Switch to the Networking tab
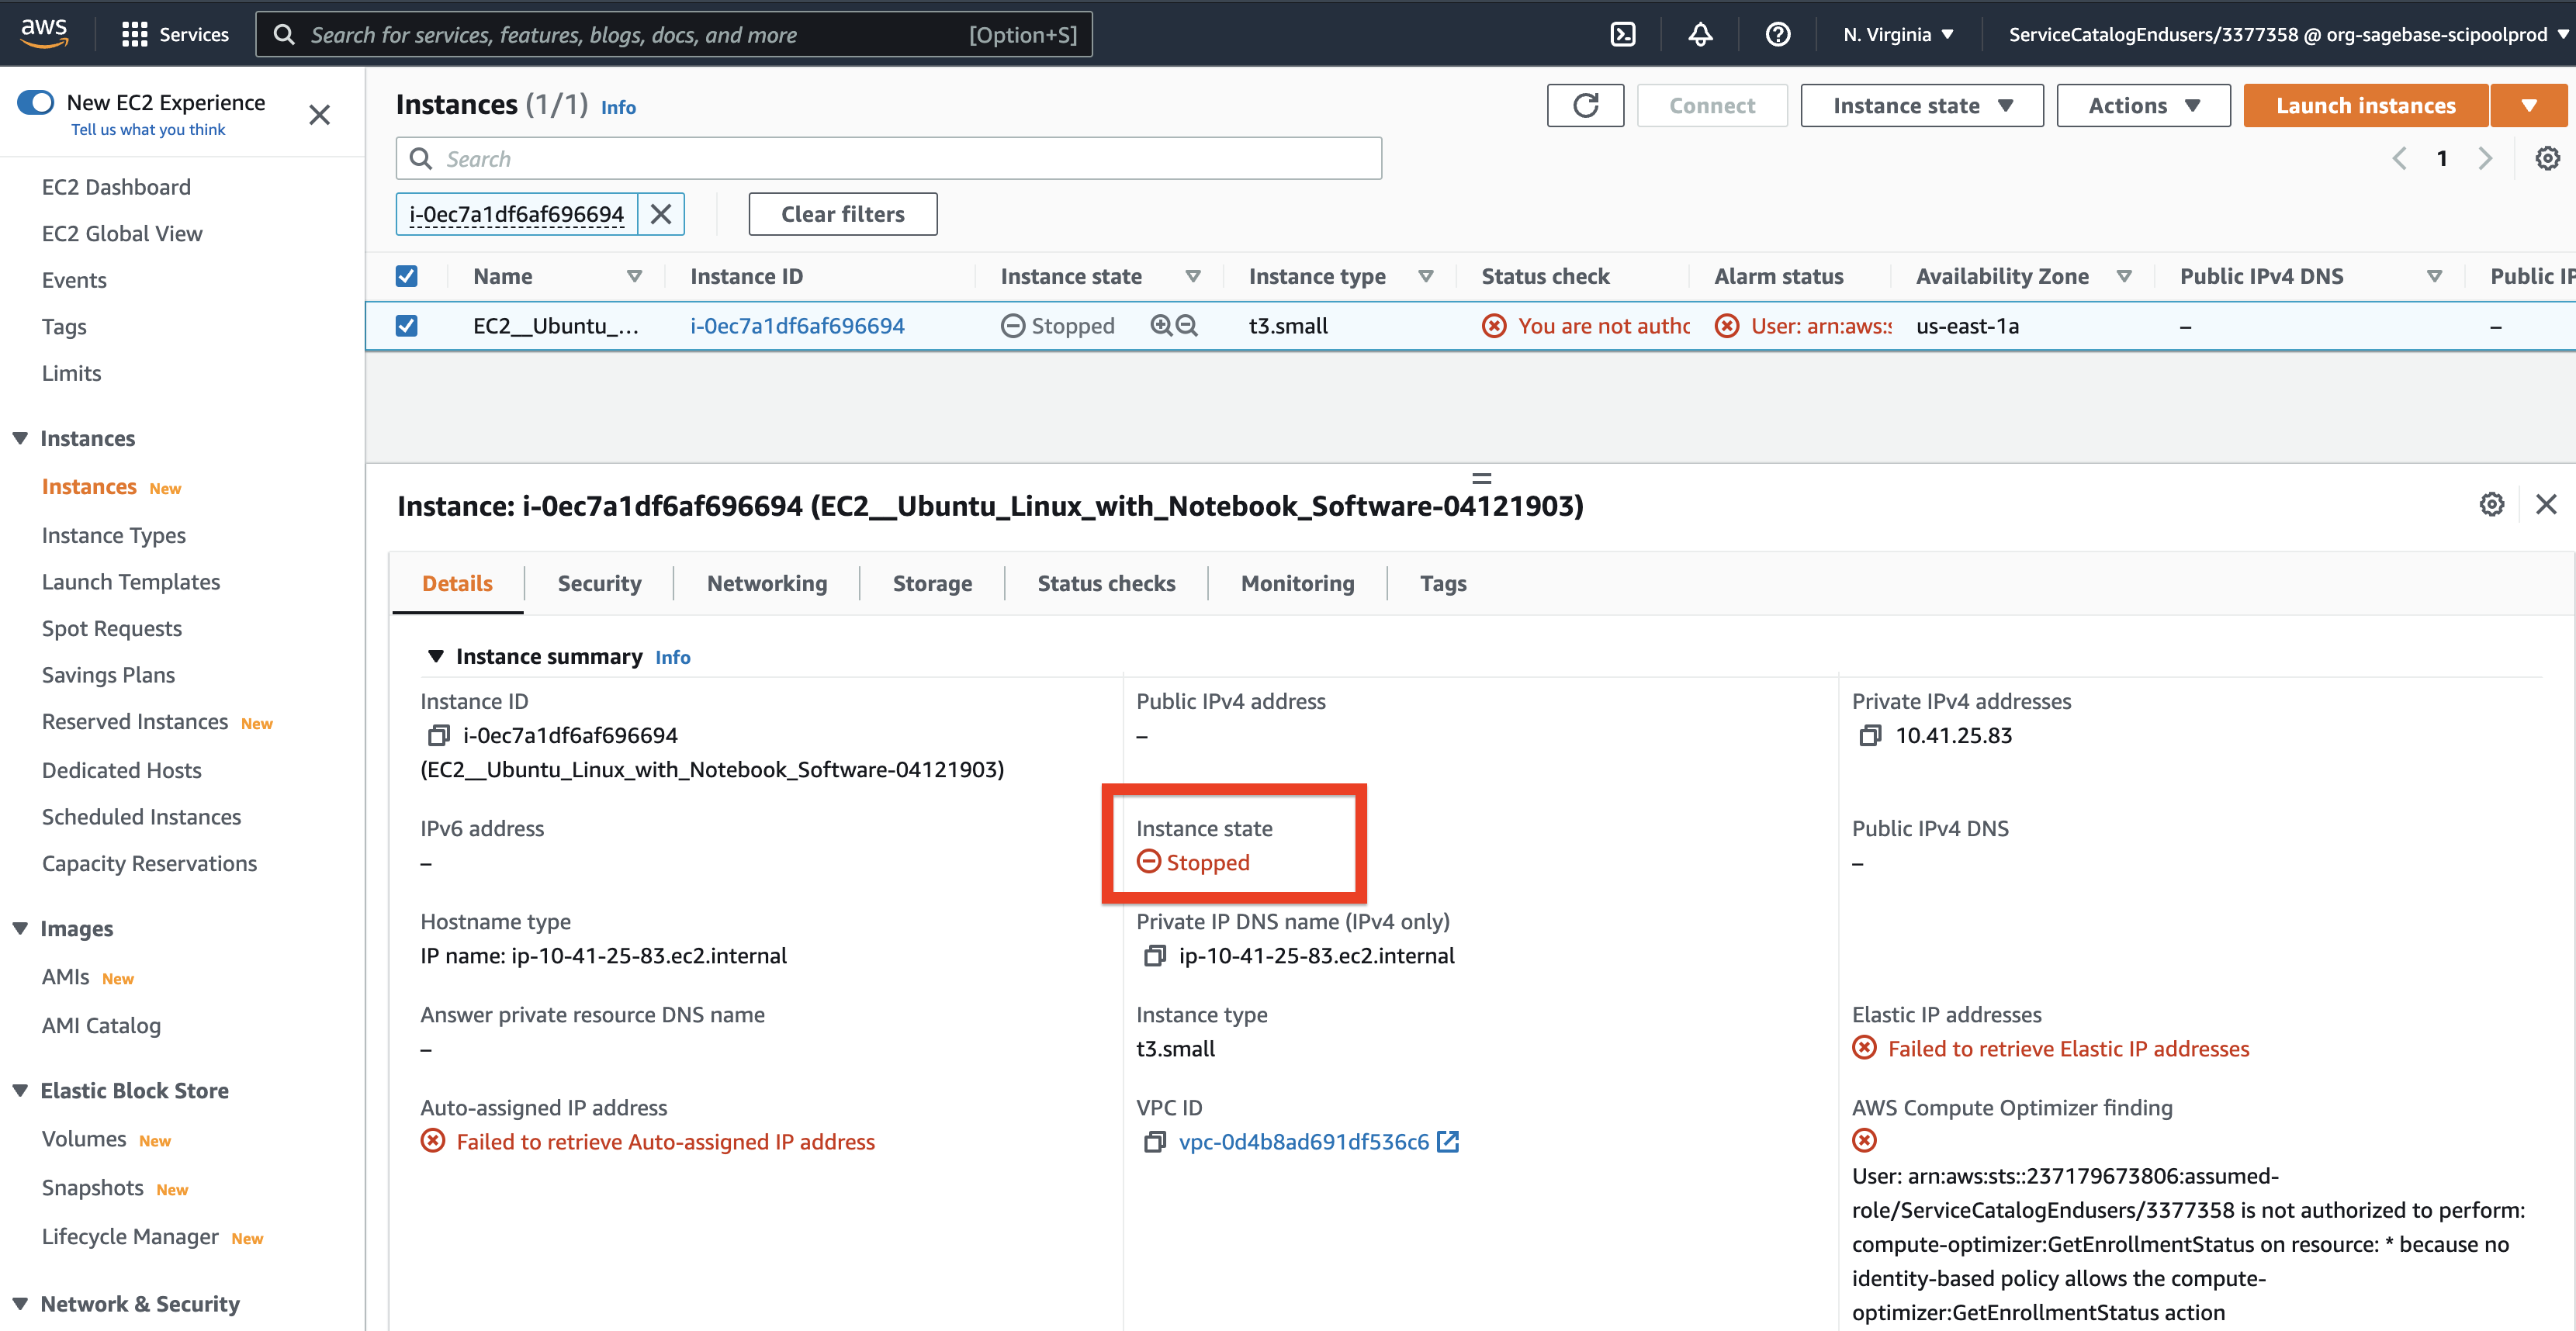Image resolution: width=2576 pixels, height=1331 pixels. (x=766, y=584)
